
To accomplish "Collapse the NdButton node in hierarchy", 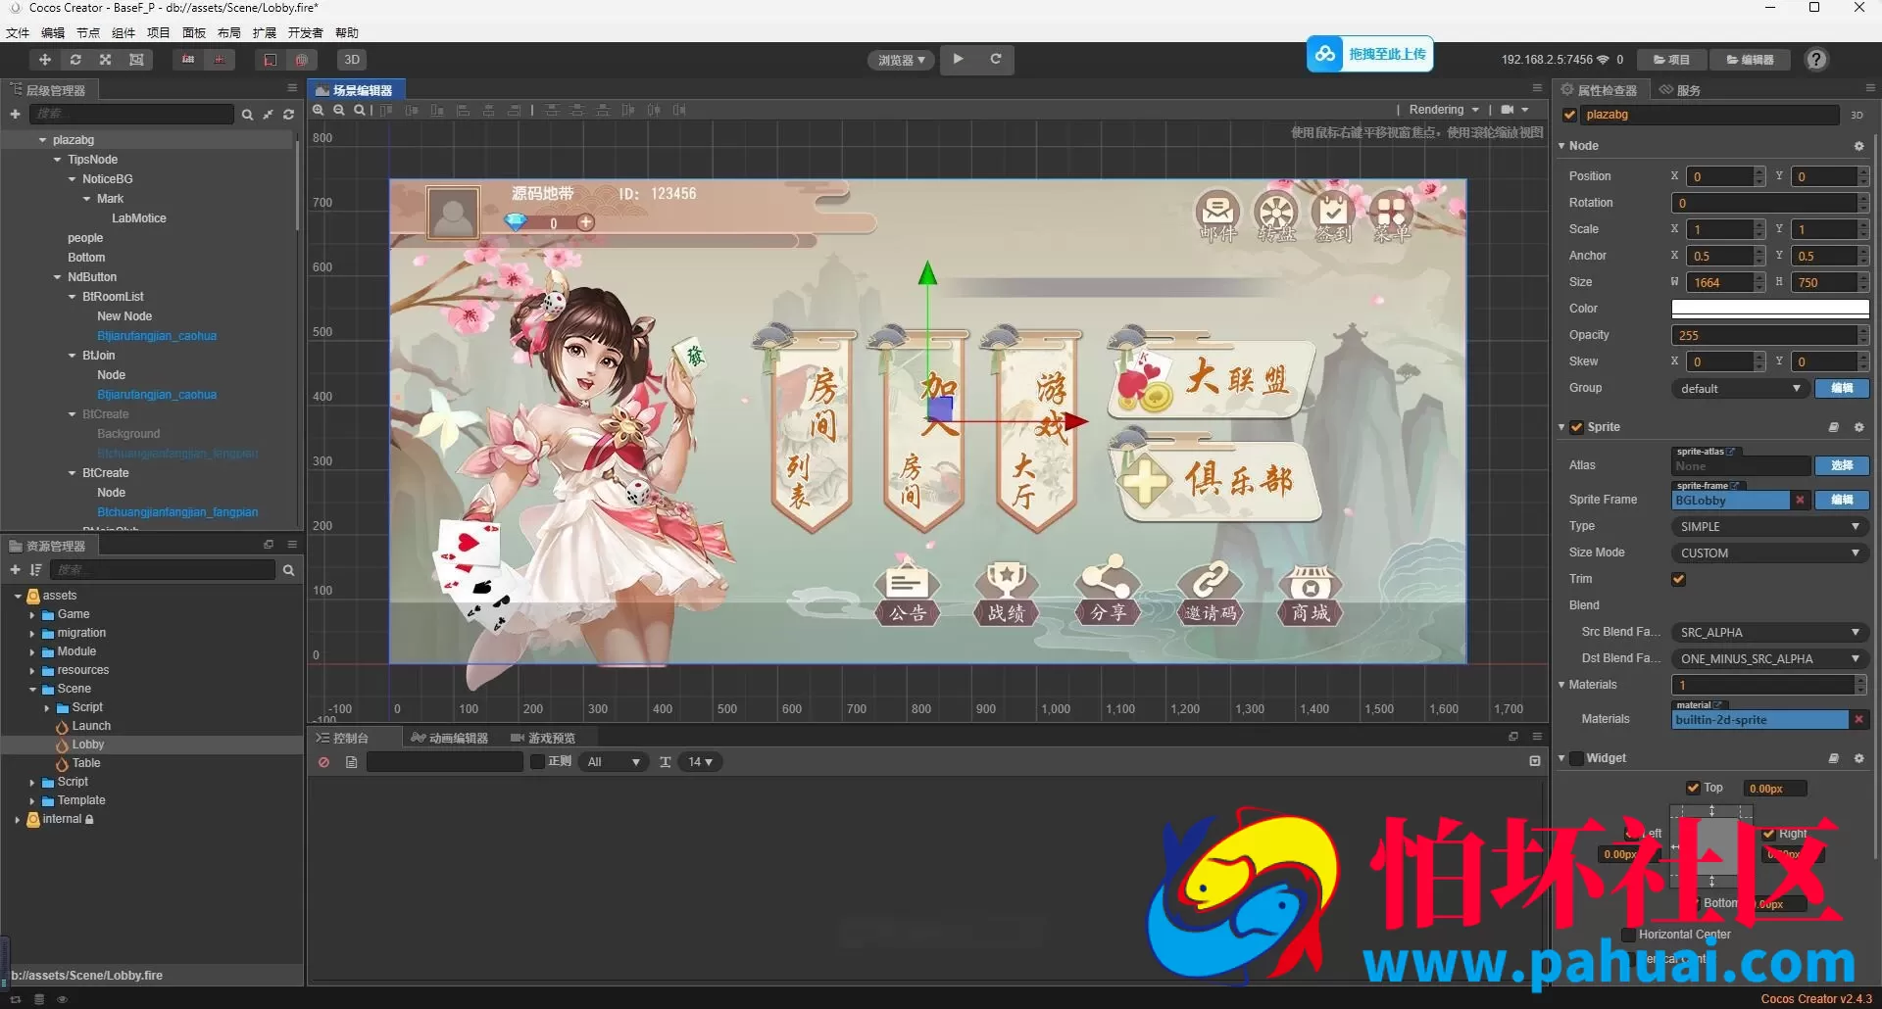I will tap(58, 277).
